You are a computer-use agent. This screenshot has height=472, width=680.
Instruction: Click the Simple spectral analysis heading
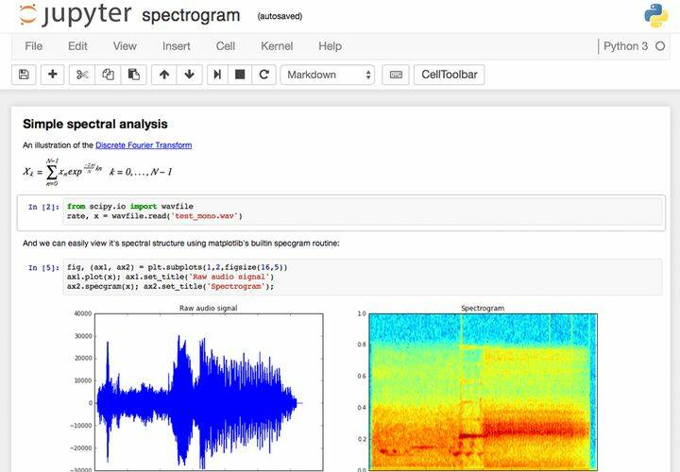tap(95, 124)
